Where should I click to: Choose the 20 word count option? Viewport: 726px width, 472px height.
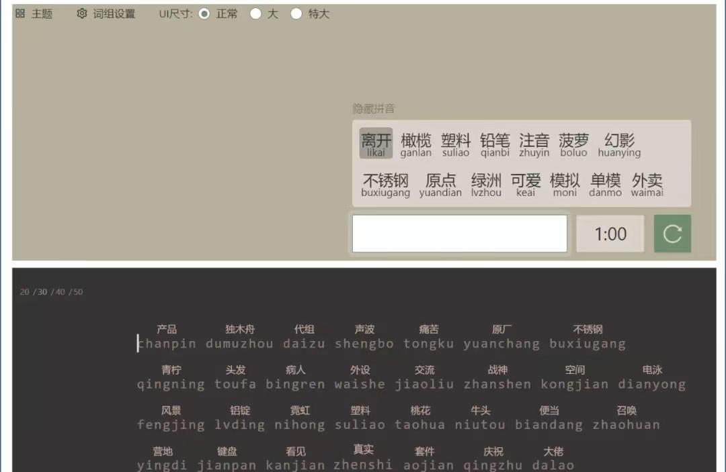pyautogui.click(x=25, y=292)
